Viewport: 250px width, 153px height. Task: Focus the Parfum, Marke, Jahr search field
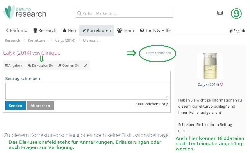[124, 13]
